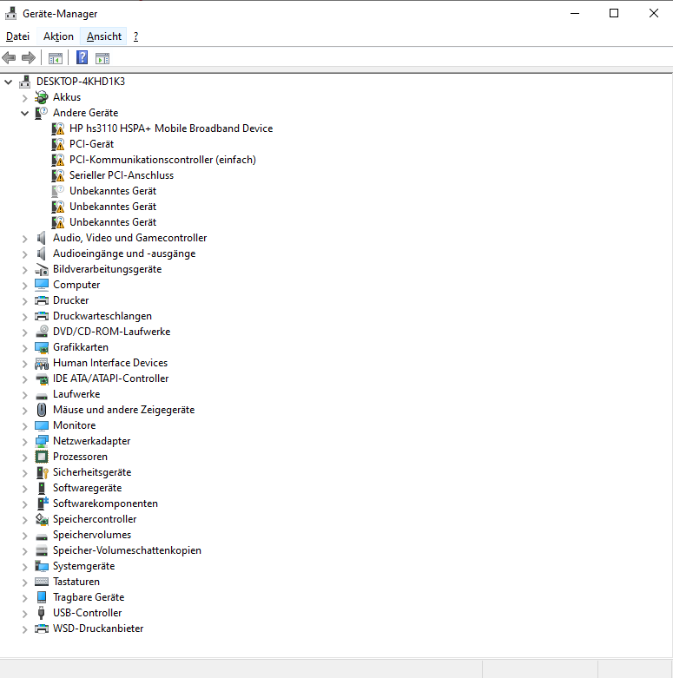This screenshot has width=673, height=678.
Task: Click the USB-Controller icon
Action: pos(42,613)
